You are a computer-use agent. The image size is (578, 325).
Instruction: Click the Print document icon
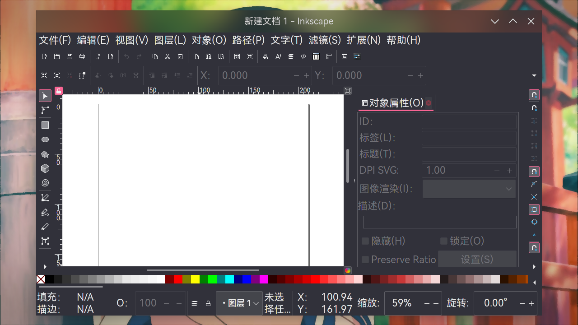[82, 56]
